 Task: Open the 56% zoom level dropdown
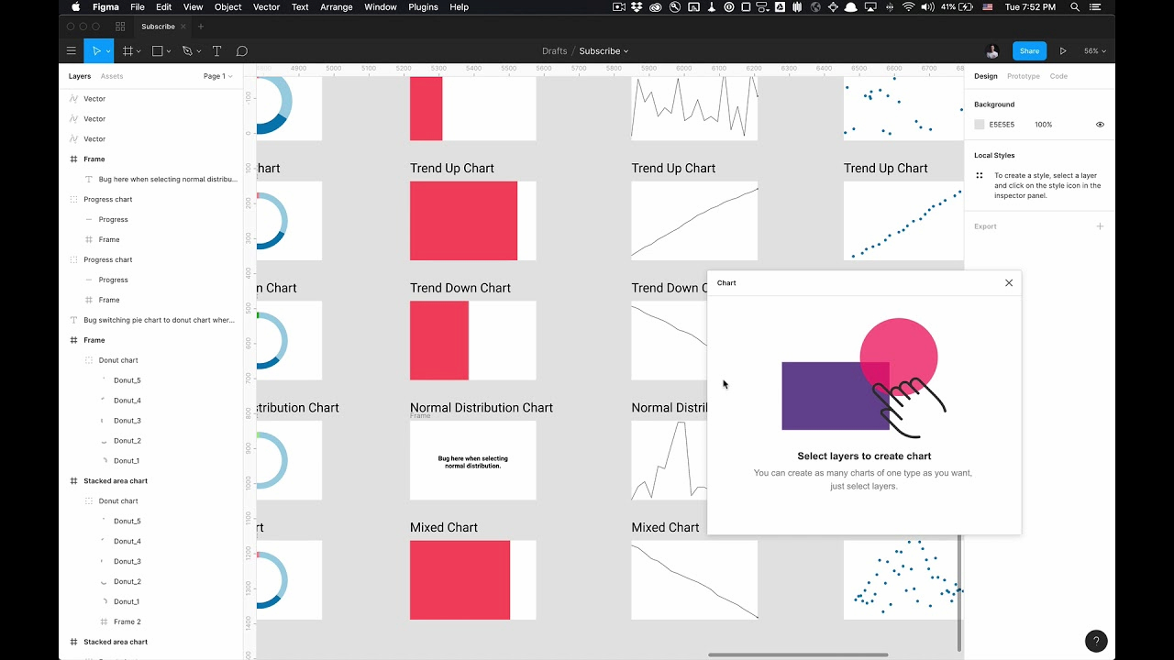pos(1095,51)
